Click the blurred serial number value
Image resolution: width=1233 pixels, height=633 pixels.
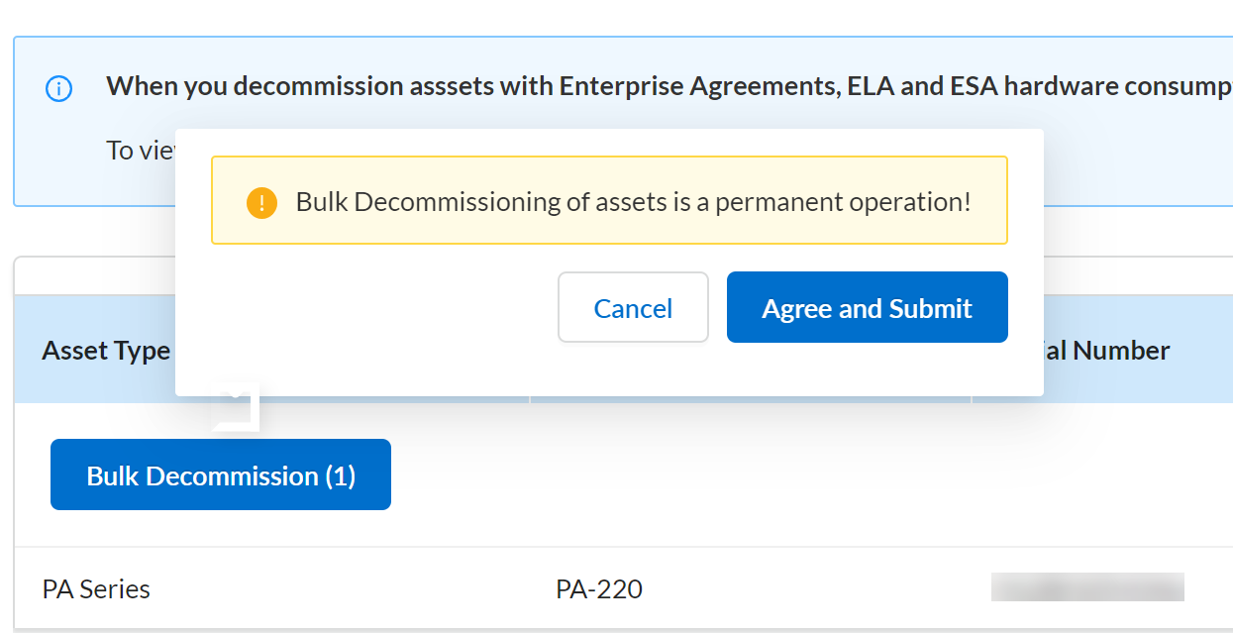(x=1087, y=586)
